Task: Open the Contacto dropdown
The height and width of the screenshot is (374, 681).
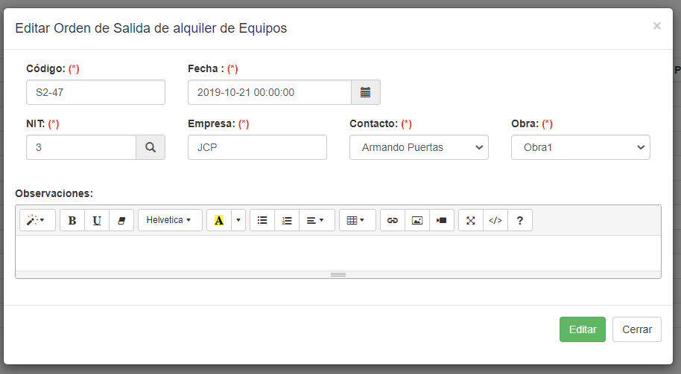Action: tap(419, 147)
